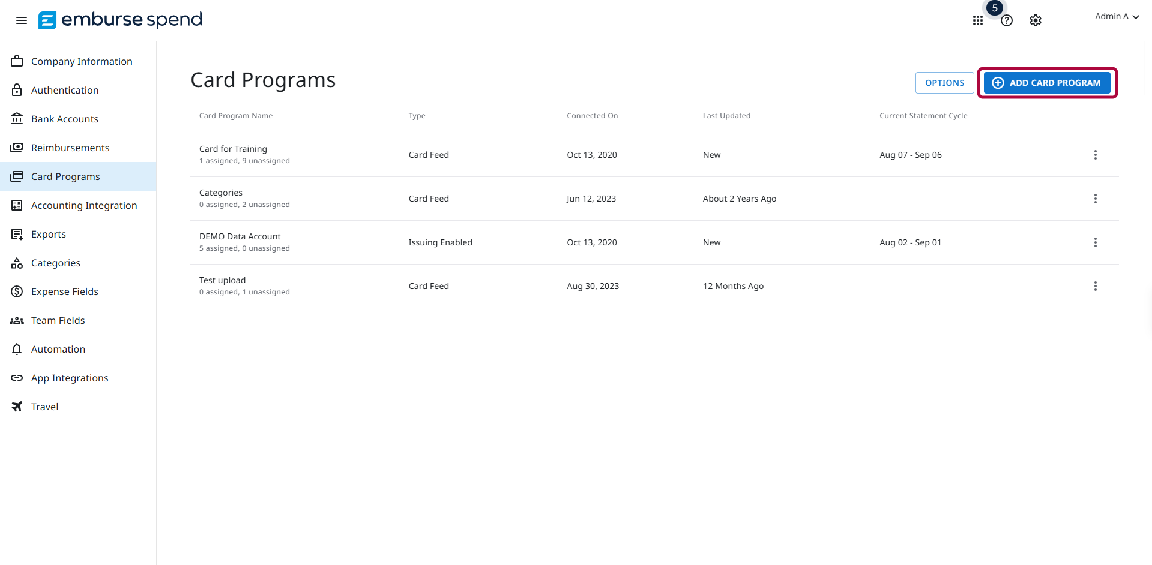
Task: Click the Add Card Program button
Action: [1047, 83]
